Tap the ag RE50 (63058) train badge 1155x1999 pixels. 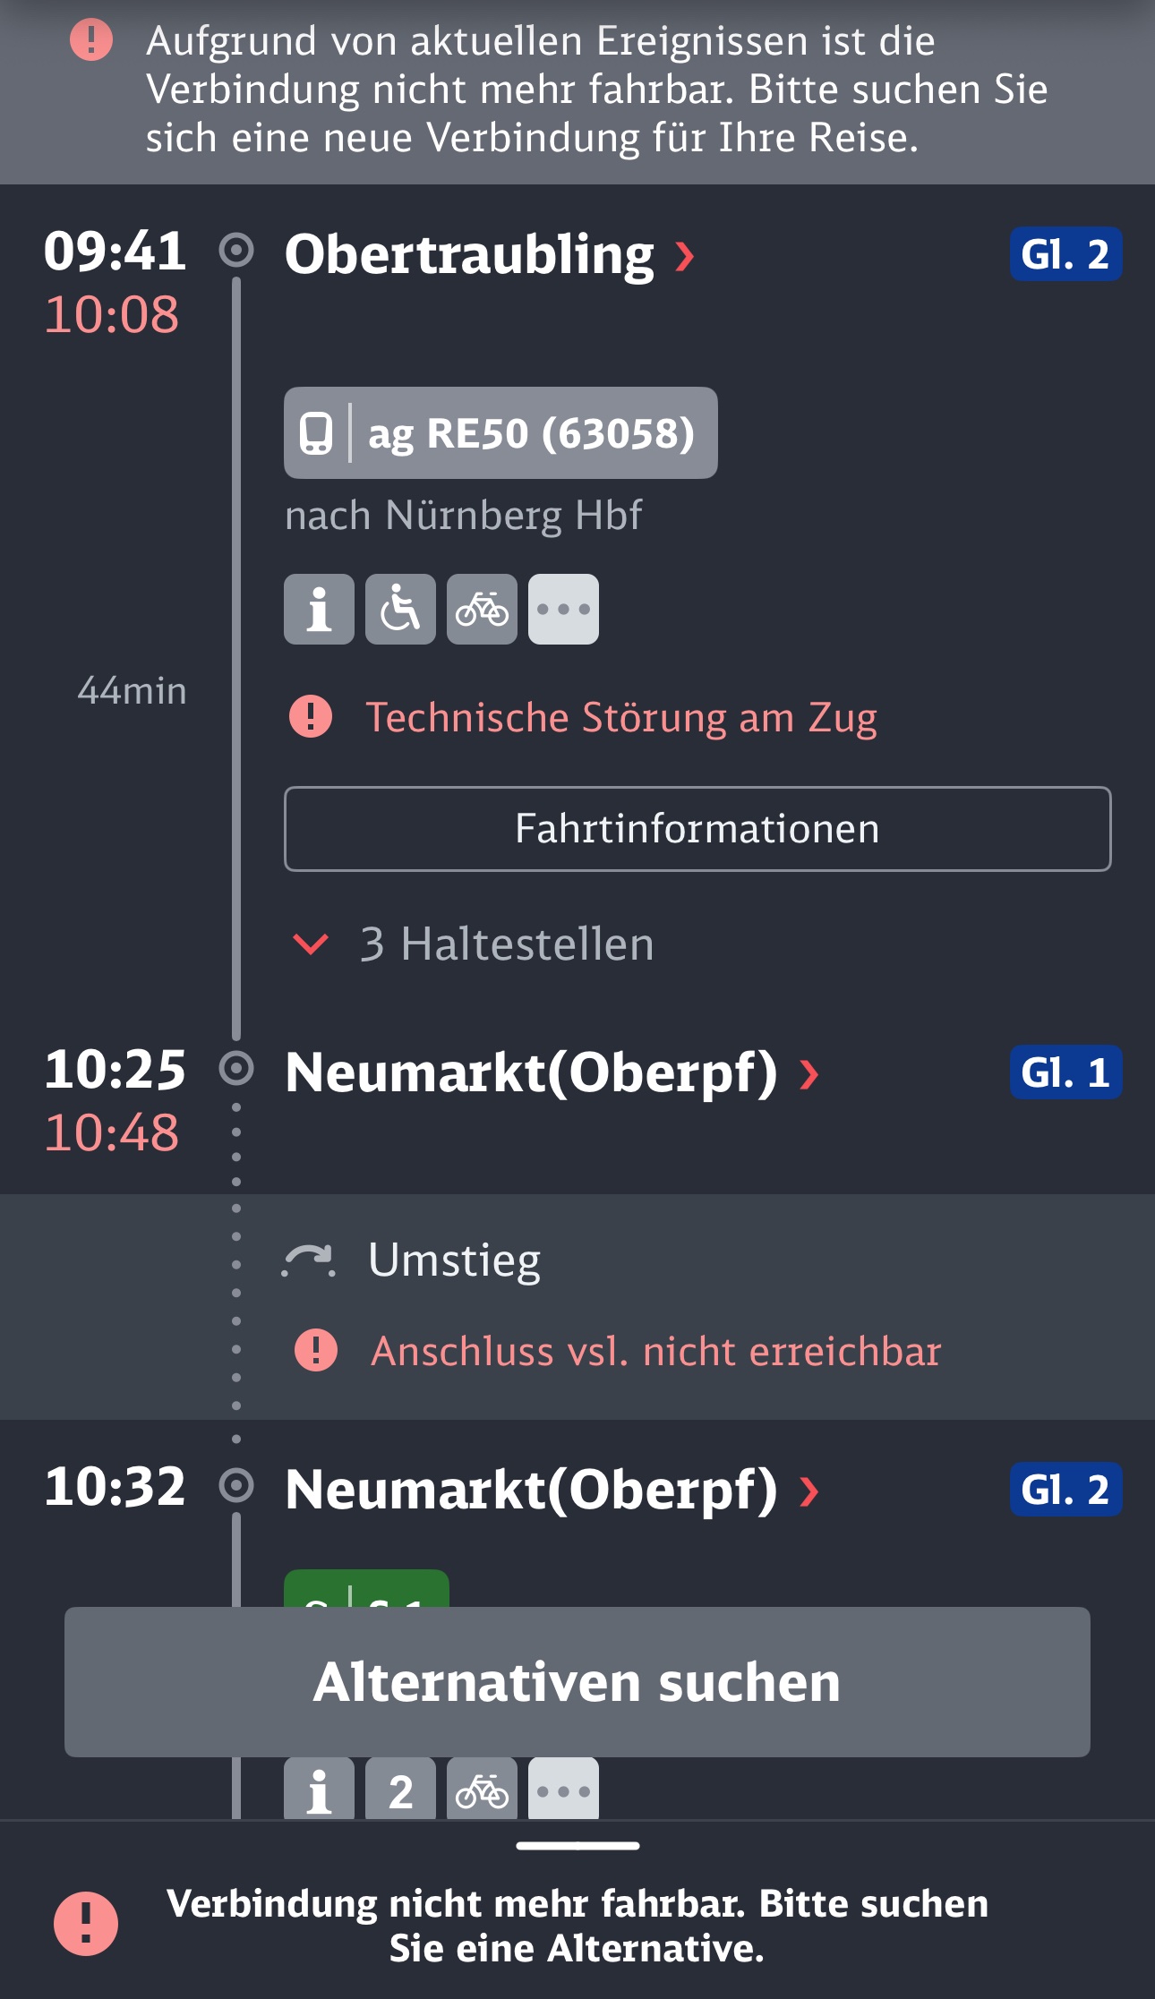point(500,433)
